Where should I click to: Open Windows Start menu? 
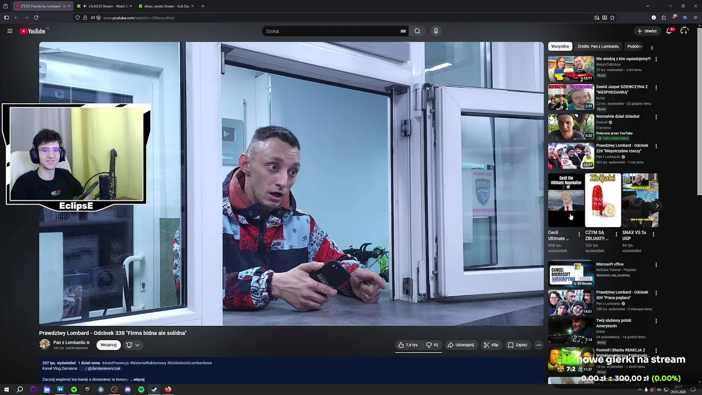7,390
